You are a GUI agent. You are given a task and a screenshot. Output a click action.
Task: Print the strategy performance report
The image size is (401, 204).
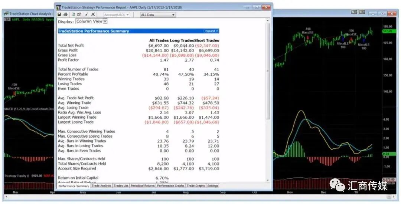click(x=65, y=15)
